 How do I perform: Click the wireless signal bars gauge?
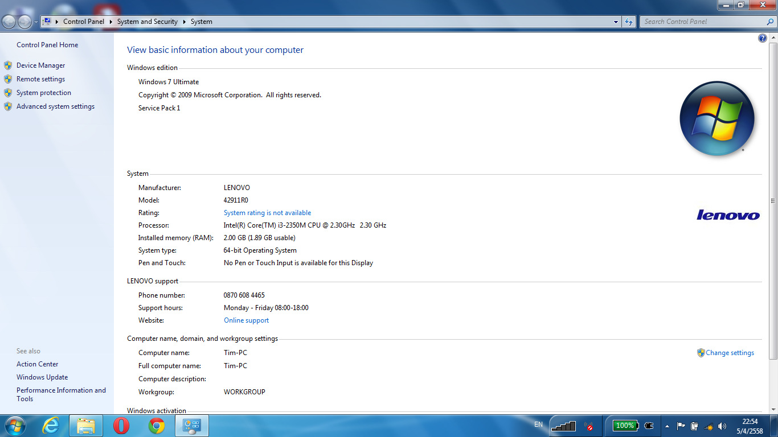(x=564, y=426)
